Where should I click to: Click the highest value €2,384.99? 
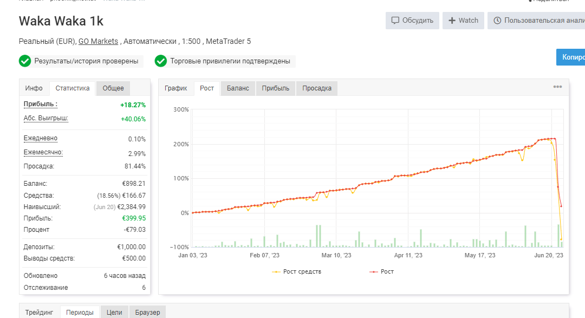pyautogui.click(x=131, y=207)
